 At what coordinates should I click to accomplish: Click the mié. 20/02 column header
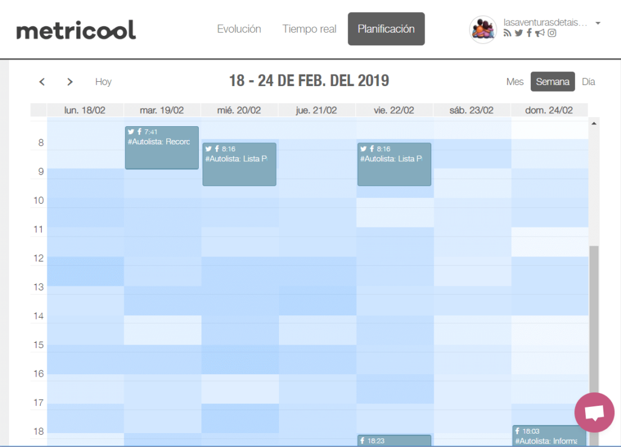[x=239, y=110]
